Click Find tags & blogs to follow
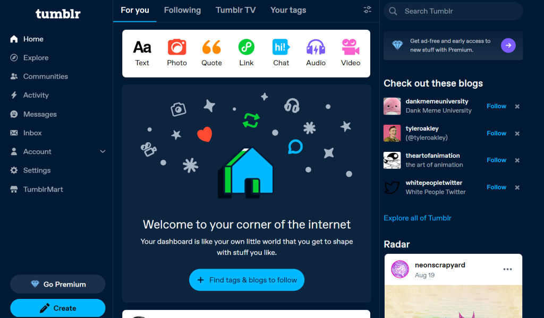Image resolution: width=544 pixels, height=318 pixels. coord(246,280)
